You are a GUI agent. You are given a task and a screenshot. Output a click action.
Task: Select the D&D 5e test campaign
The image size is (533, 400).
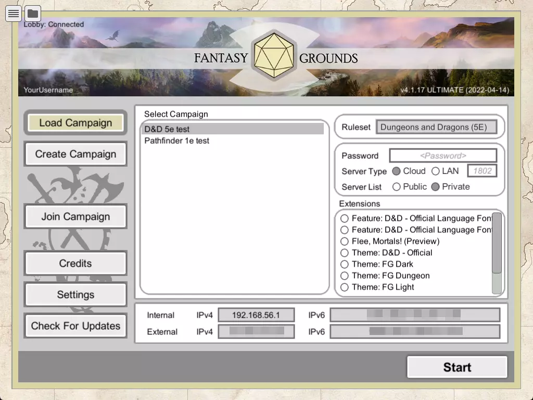pos(233,129)
